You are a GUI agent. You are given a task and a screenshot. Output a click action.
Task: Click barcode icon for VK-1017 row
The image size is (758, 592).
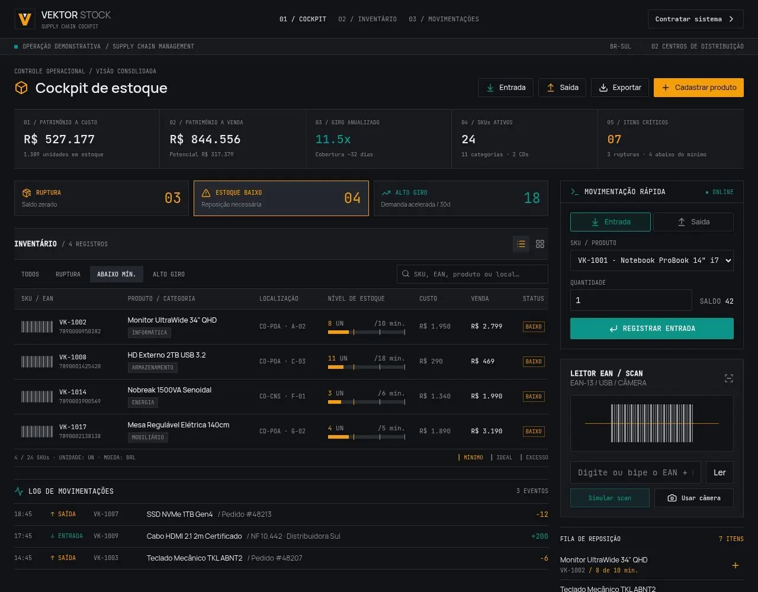[37, 432]
